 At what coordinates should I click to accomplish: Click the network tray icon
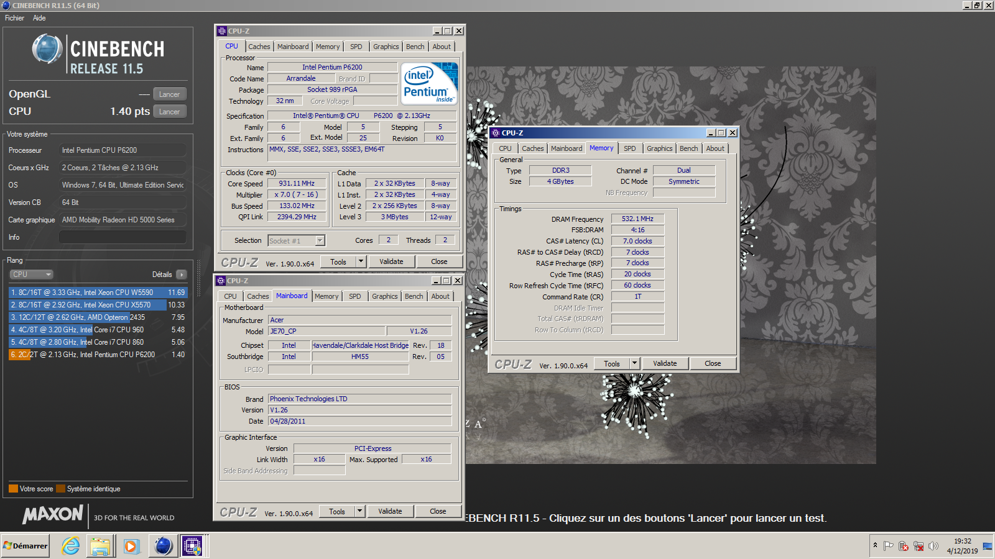point(919,546)
